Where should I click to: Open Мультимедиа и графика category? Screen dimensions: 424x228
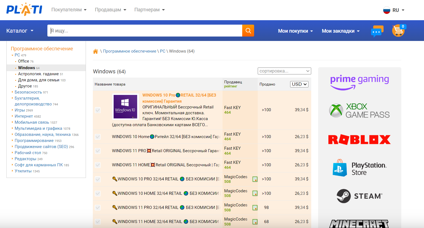pos(38,128)
